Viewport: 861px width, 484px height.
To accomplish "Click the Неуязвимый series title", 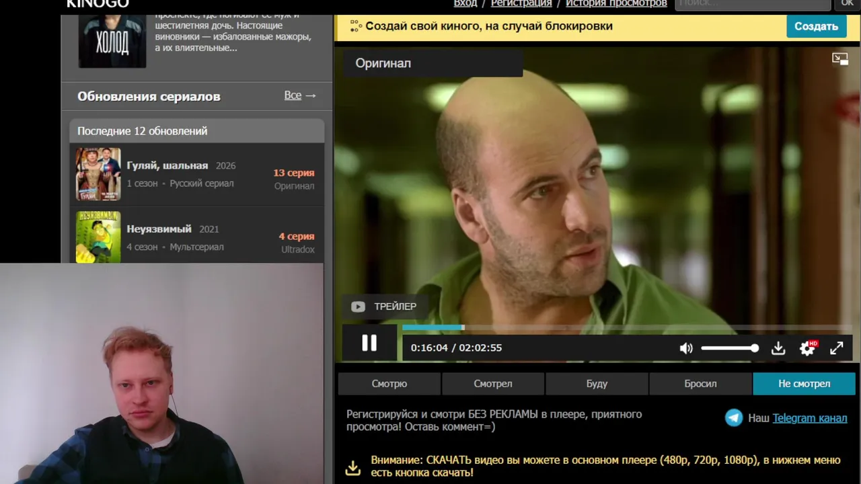I will [159, 229].
